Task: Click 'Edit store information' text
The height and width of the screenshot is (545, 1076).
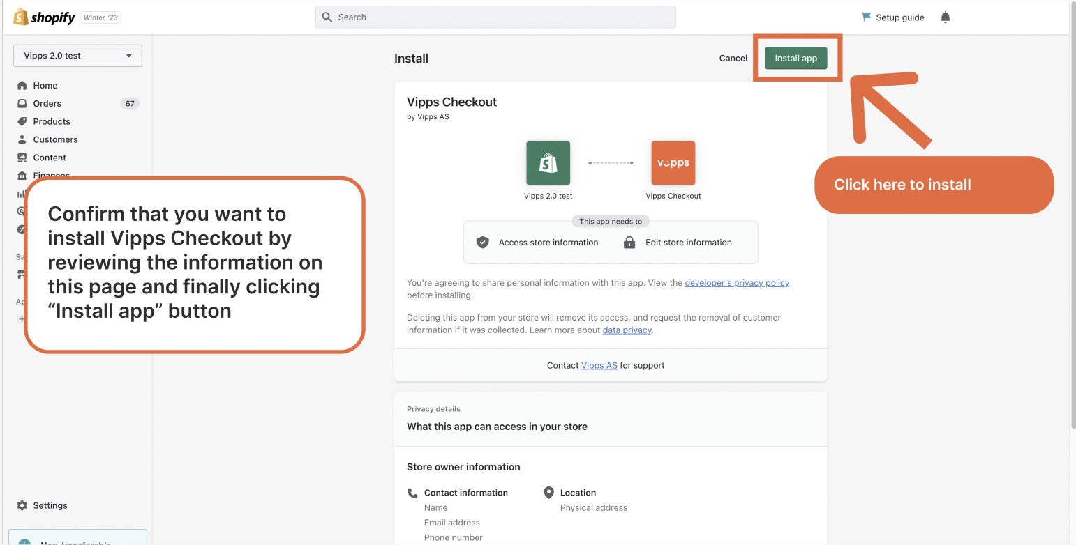Action: pyautogui.click(x=689, y=243)
